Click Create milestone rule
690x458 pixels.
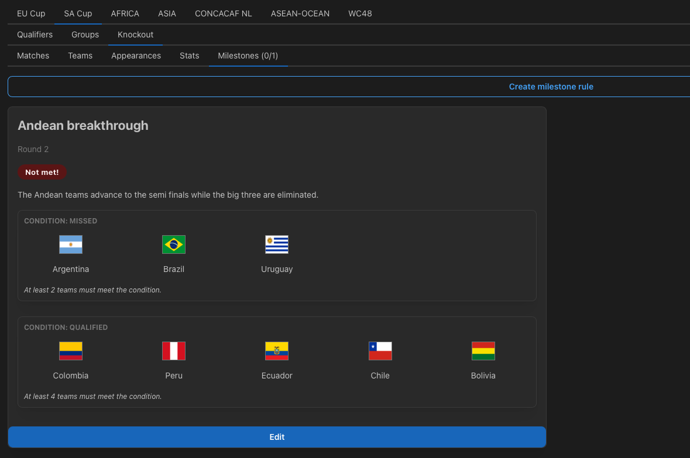point(551,87)
